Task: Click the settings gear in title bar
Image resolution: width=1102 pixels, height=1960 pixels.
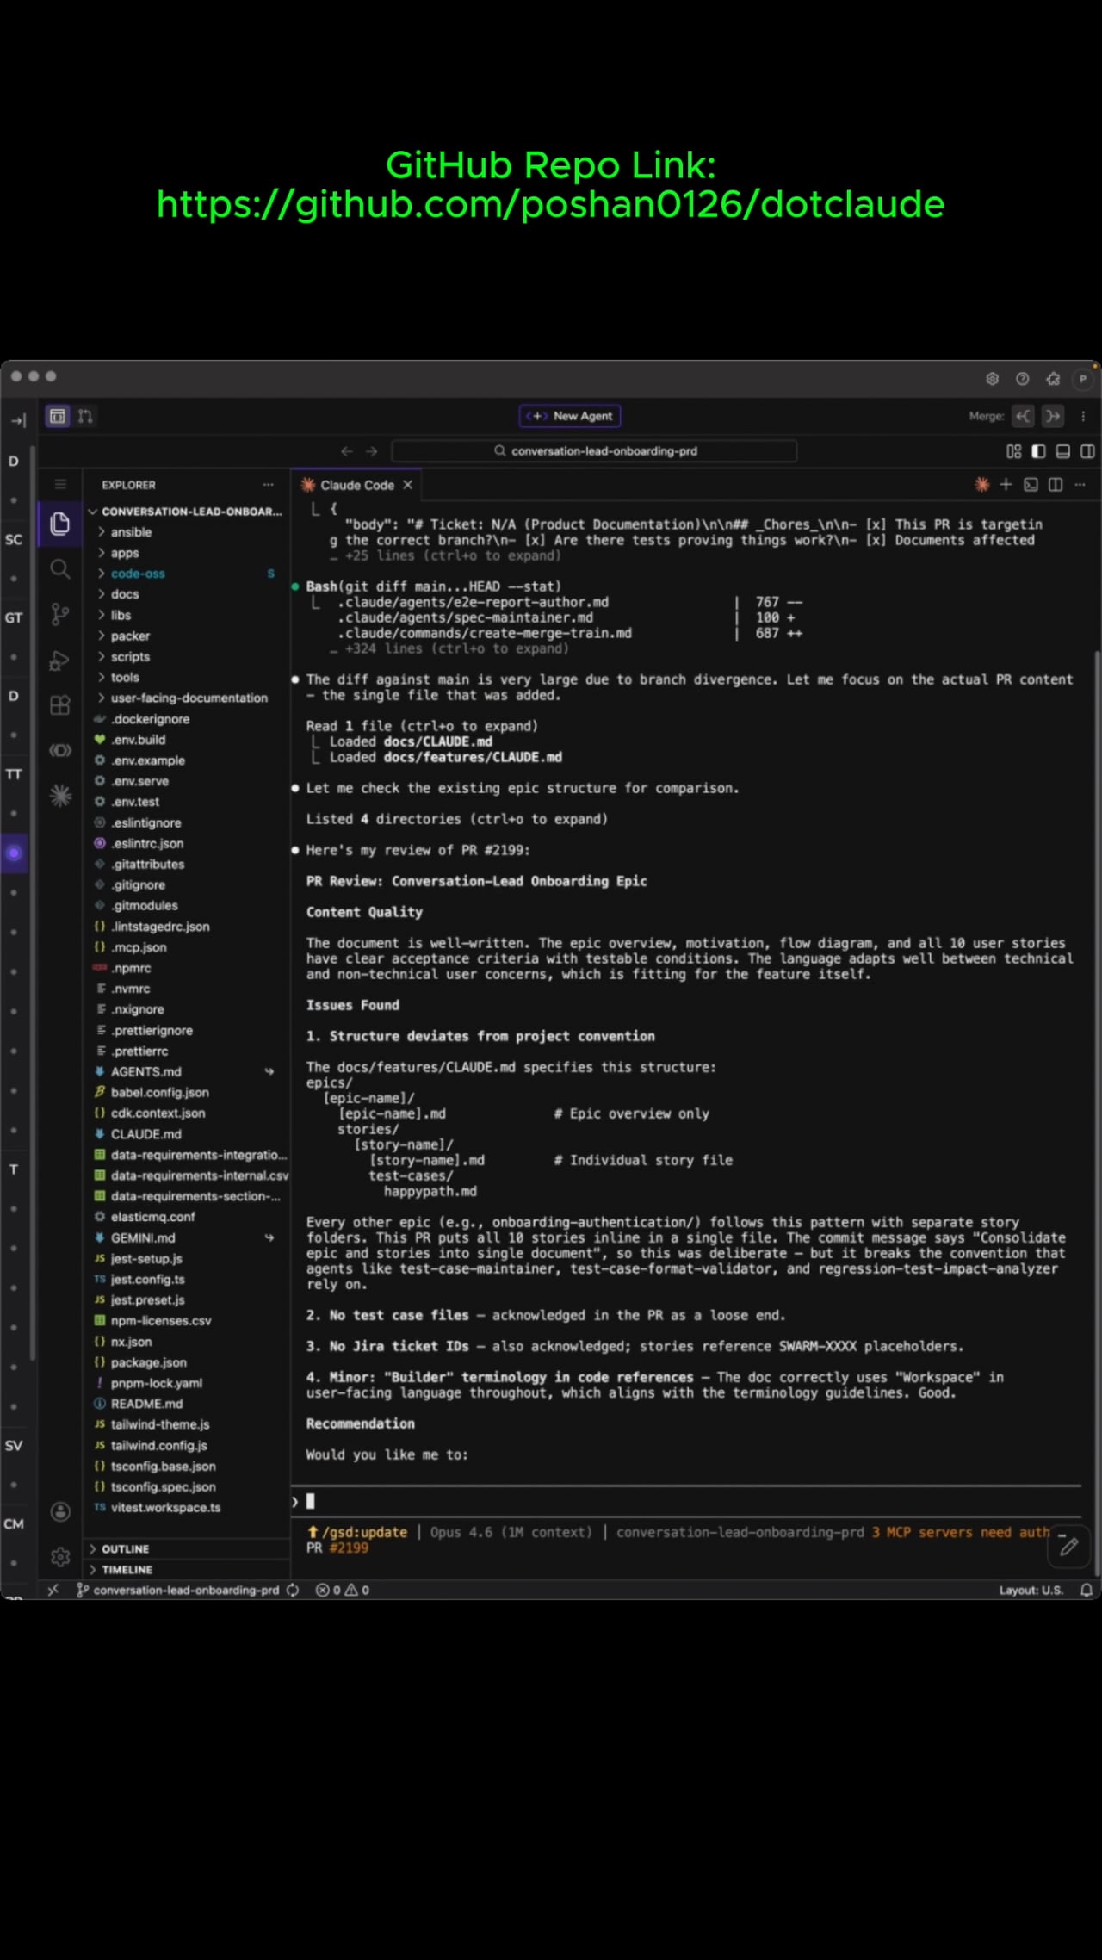Action: pyautogui.click(x=992, y=379)
